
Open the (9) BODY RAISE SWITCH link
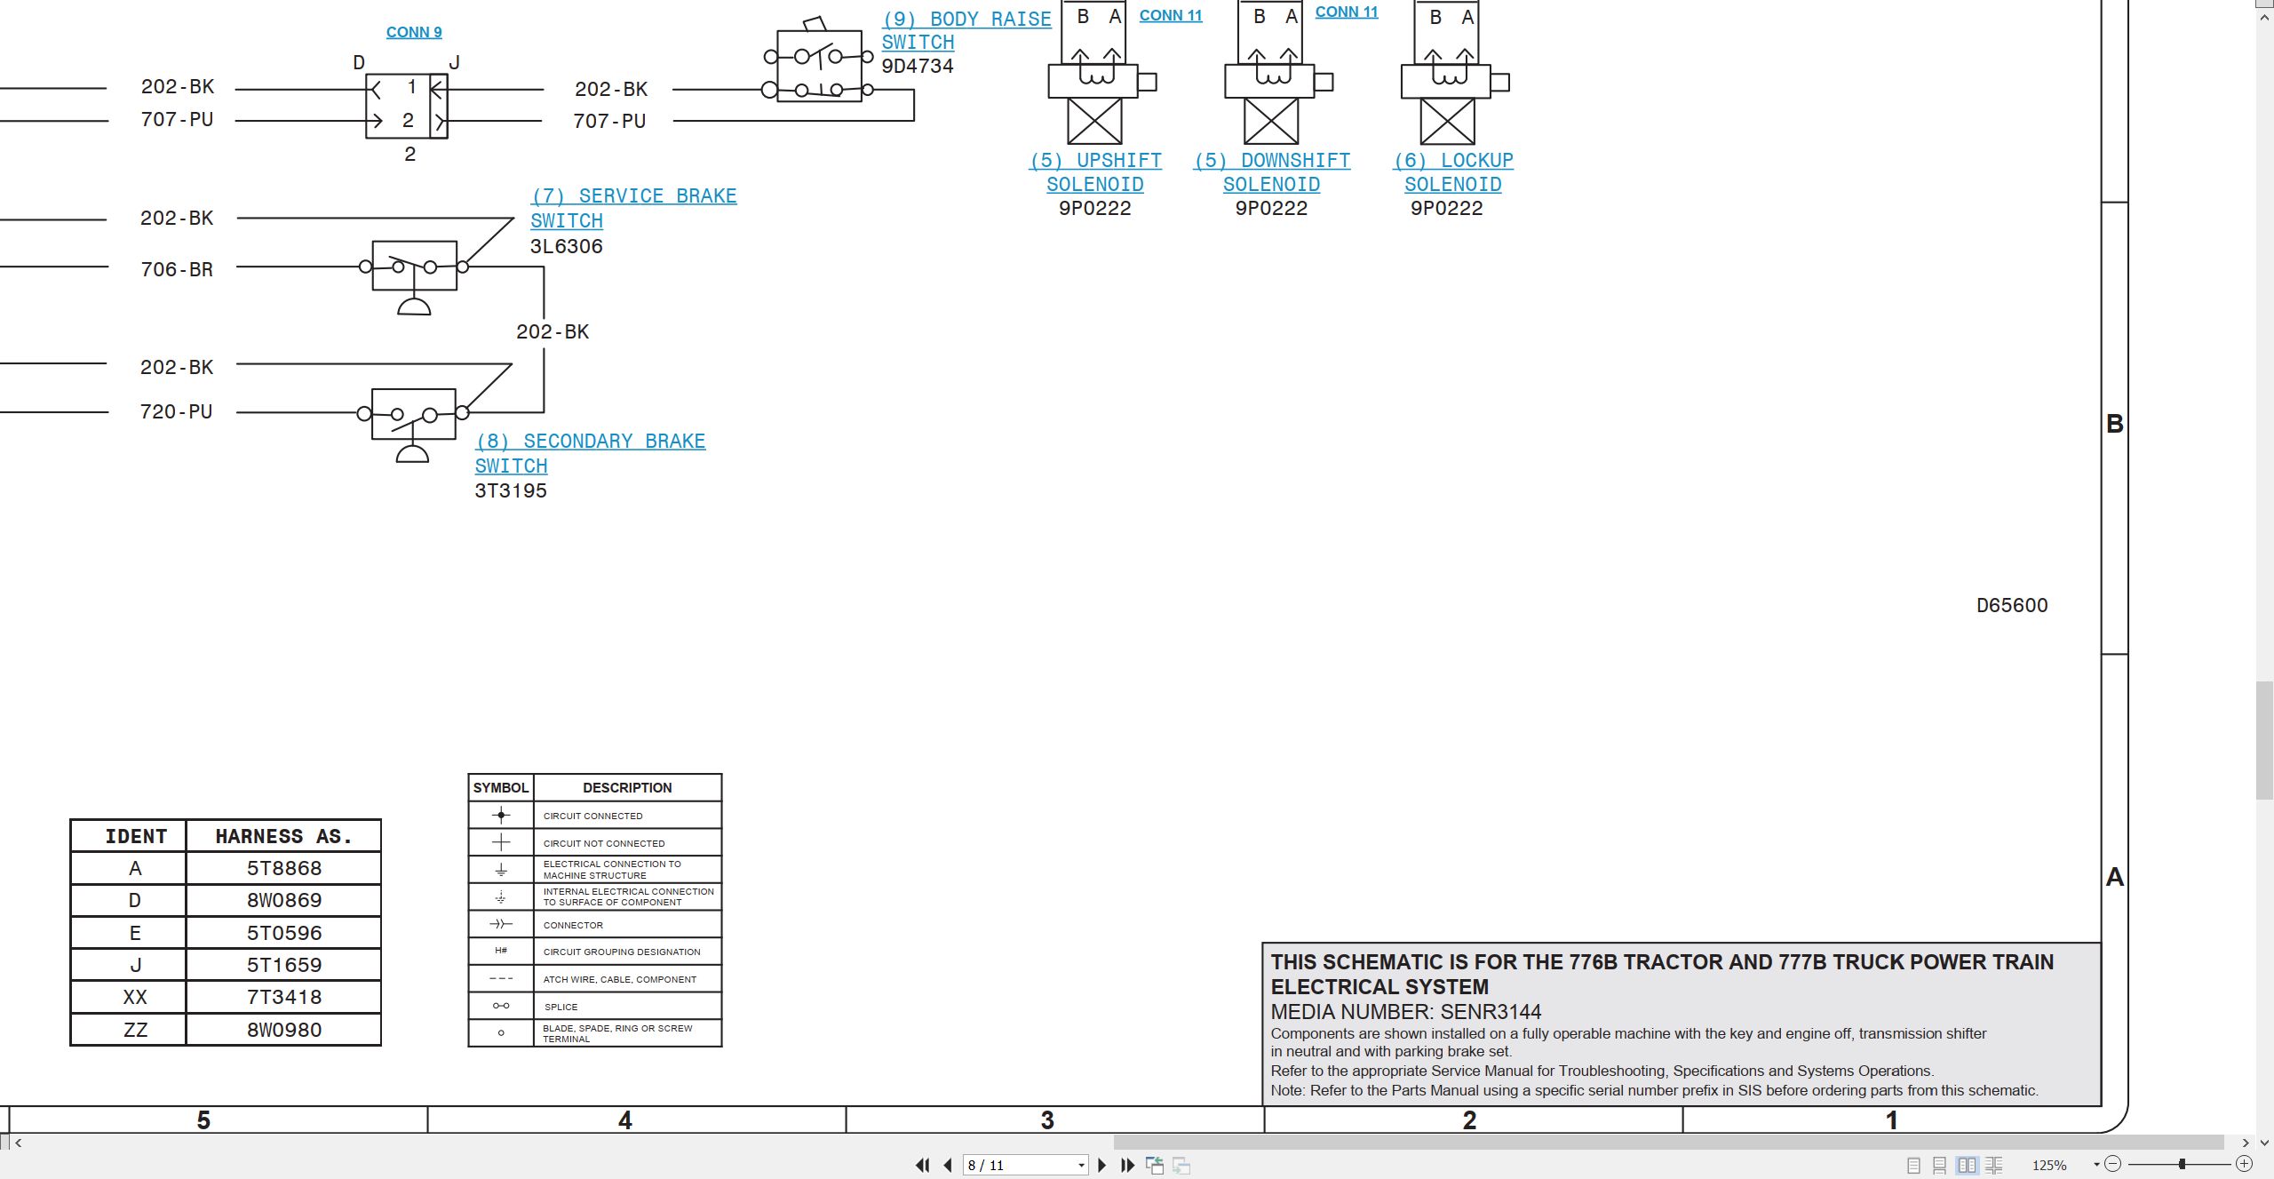[x=966, y=30]
